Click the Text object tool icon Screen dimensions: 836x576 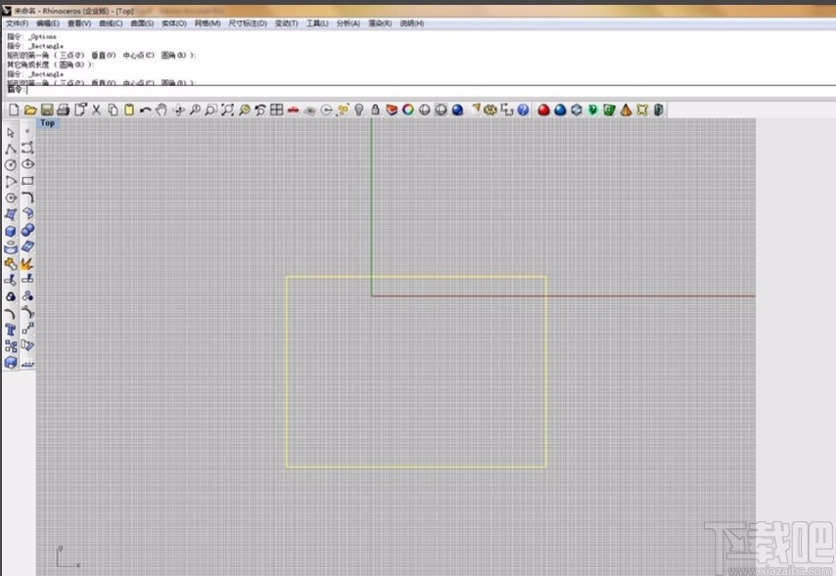[10, 330]
